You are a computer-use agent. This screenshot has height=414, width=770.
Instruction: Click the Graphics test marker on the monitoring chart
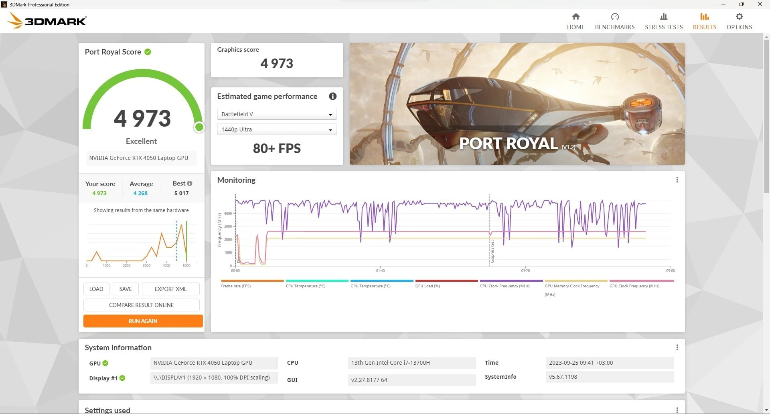pyautogui.click(x=492, y=252)
